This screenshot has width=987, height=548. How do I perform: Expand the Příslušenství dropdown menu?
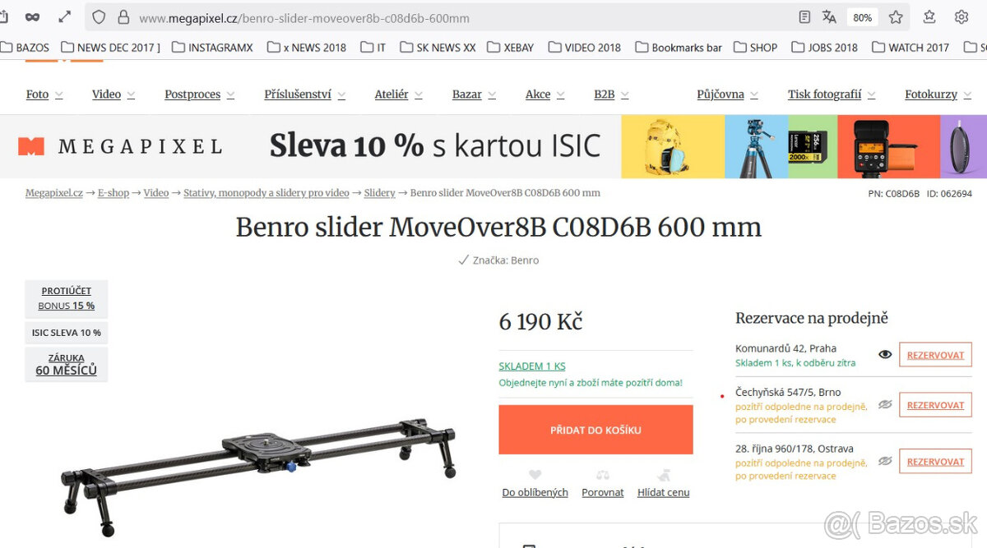pos(304,94)
